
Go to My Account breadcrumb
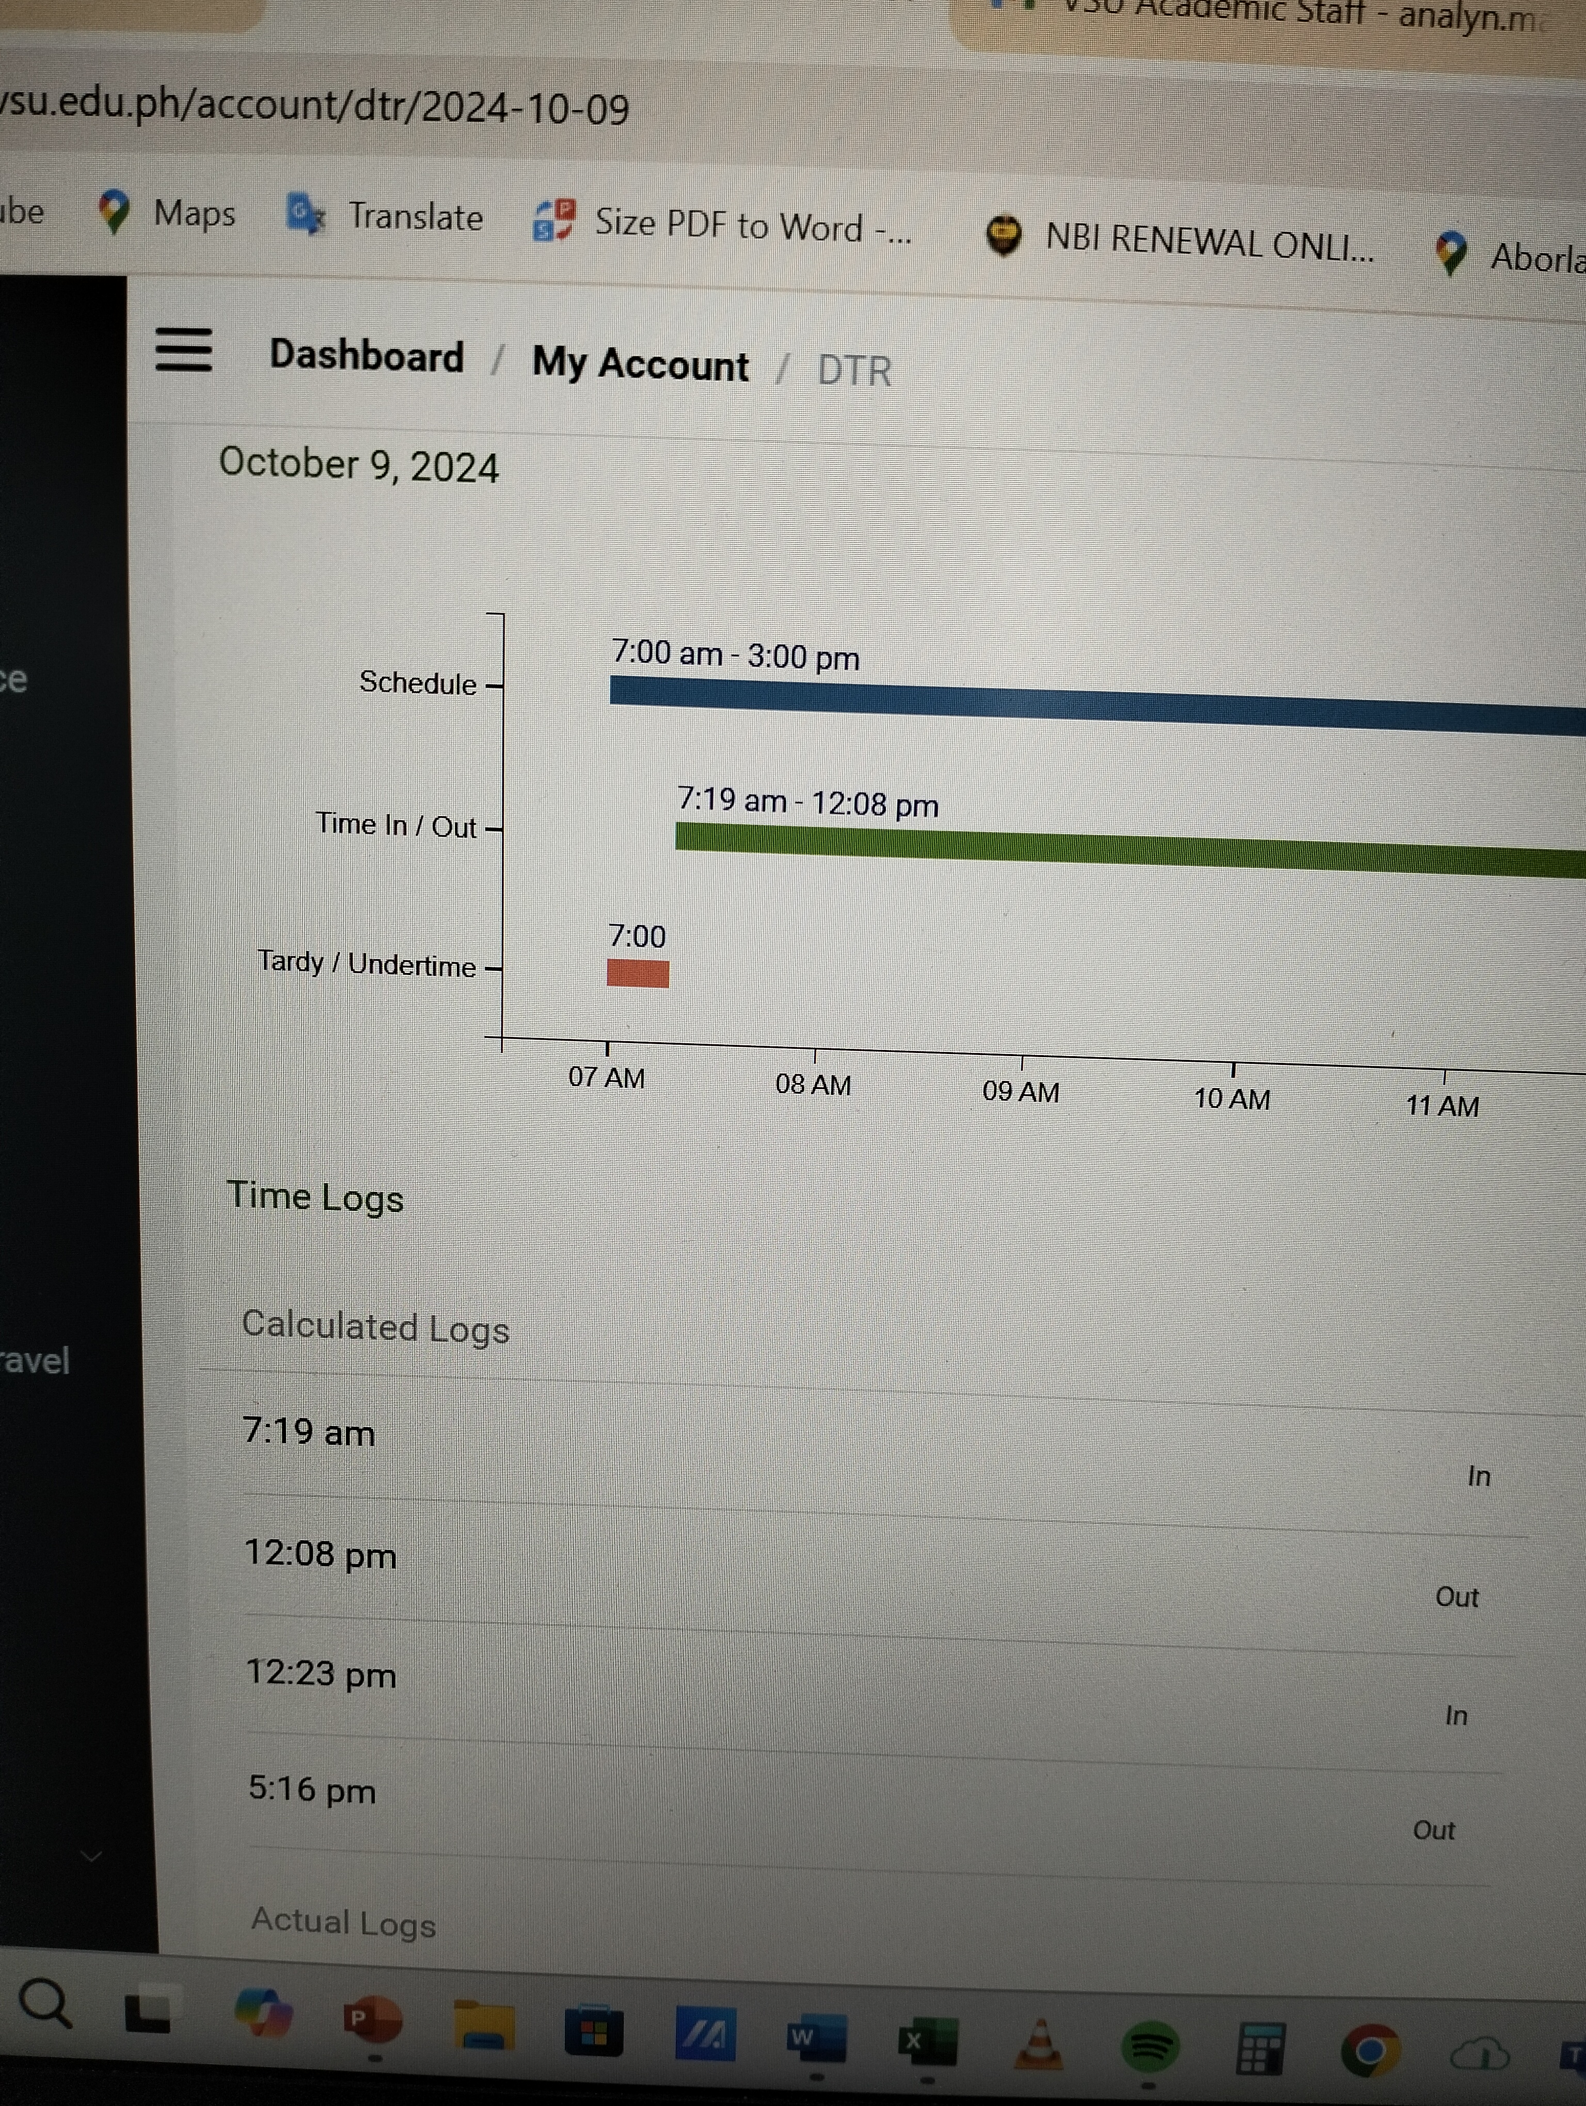(x=640, y=364)
